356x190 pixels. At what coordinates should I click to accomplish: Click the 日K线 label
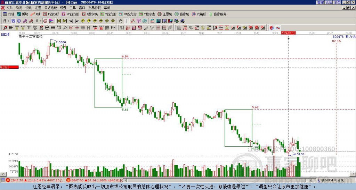coord(5,35)
